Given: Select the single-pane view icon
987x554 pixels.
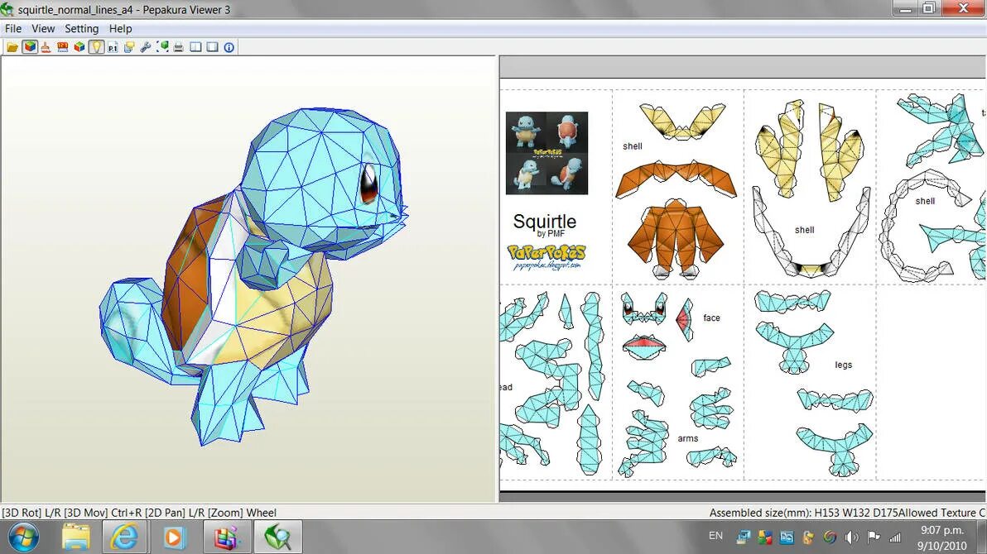Looking at the screenshot, I should [x=212, y=47].
